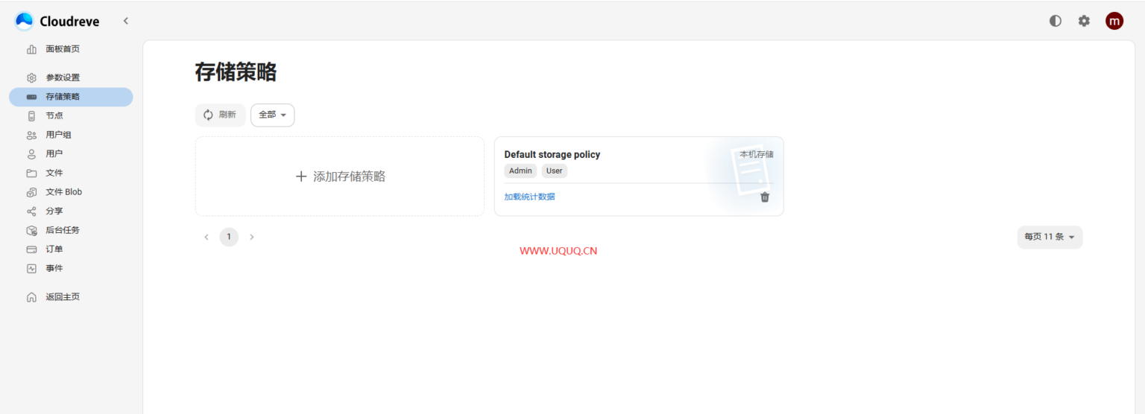Click the User group tag
The image size is (1145, 414).
tap(554, 171)
